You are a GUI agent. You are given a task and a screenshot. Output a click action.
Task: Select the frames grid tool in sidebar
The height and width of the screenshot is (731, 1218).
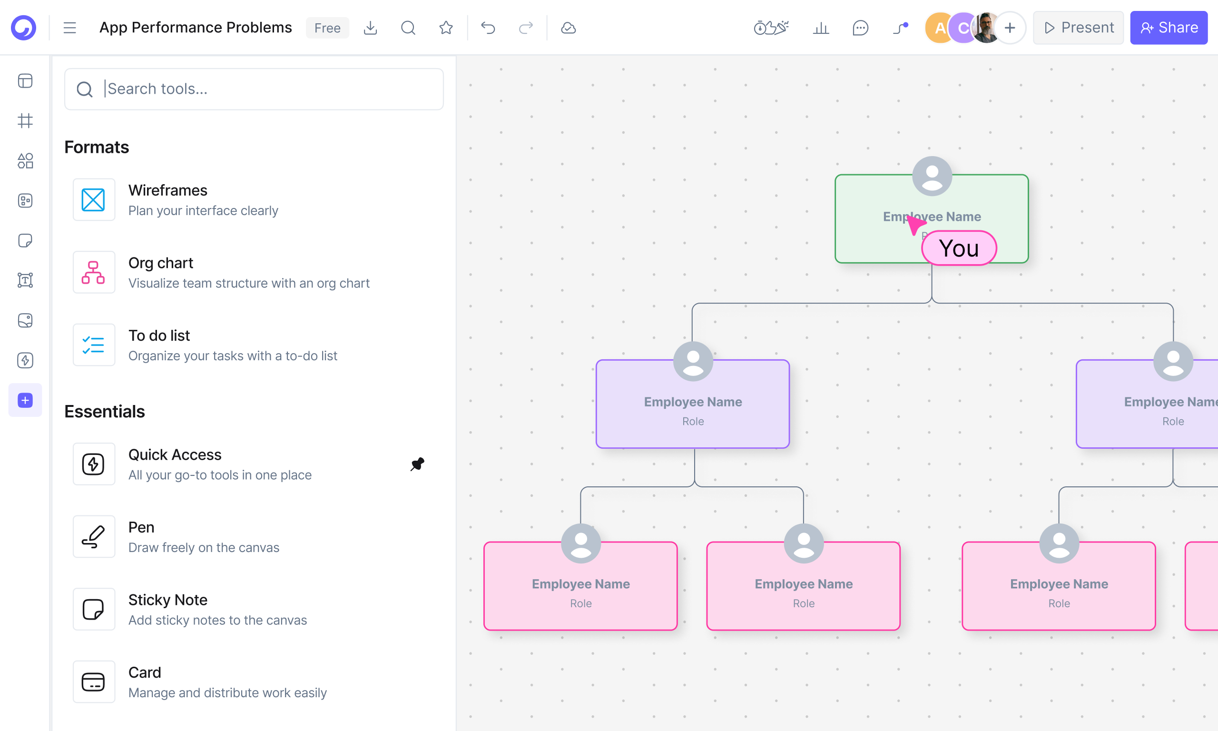tap(25, 121)
